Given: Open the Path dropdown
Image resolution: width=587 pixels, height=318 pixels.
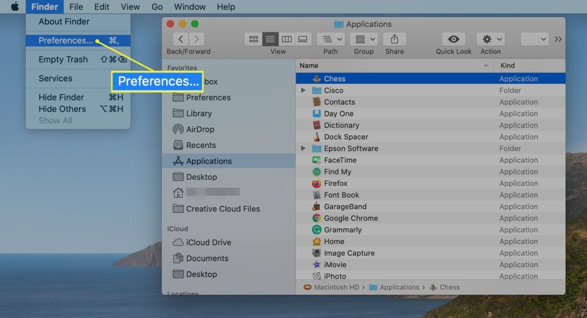Looking at the screenshot, I should click(331, 39).
